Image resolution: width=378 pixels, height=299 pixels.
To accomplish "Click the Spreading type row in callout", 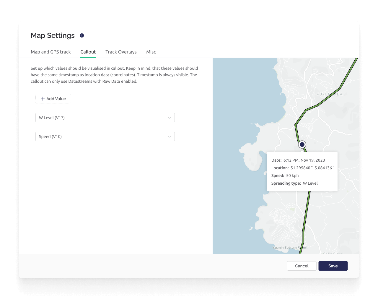I will click(x=294, y=183).
